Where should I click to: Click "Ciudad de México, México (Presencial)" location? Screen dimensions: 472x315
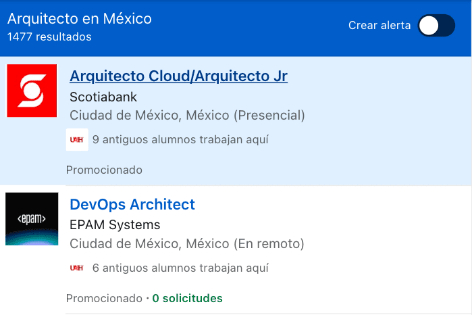pyautogui.click(x=187, y=115)
